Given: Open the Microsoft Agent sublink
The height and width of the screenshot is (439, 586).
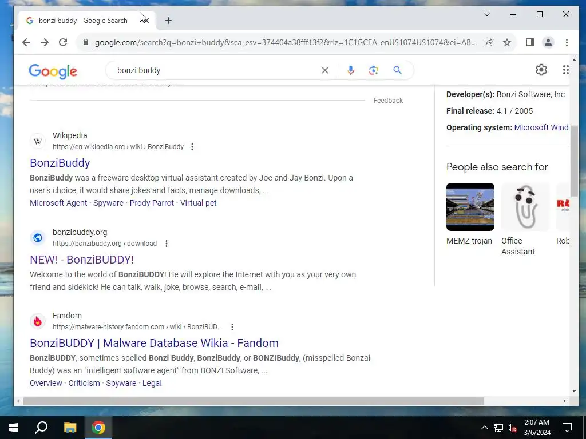Looking at the screenshot, I should (x=58, y=203).
